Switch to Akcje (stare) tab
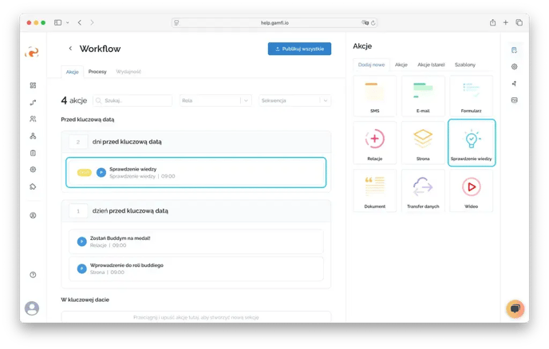This screenshot has height=349, width=549. [x=431, y=64]
